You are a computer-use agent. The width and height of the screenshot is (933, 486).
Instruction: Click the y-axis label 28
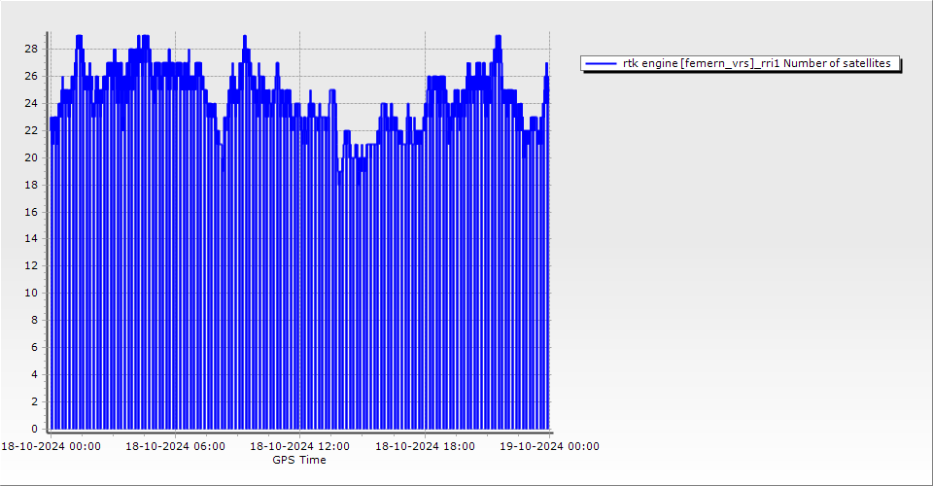31,49
